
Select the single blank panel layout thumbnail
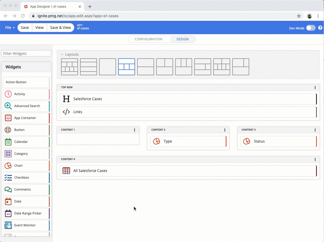pyautogui.click(x=108, y=67)
